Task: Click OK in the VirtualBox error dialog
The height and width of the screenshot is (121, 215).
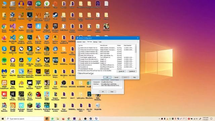Action: [103, 91]
